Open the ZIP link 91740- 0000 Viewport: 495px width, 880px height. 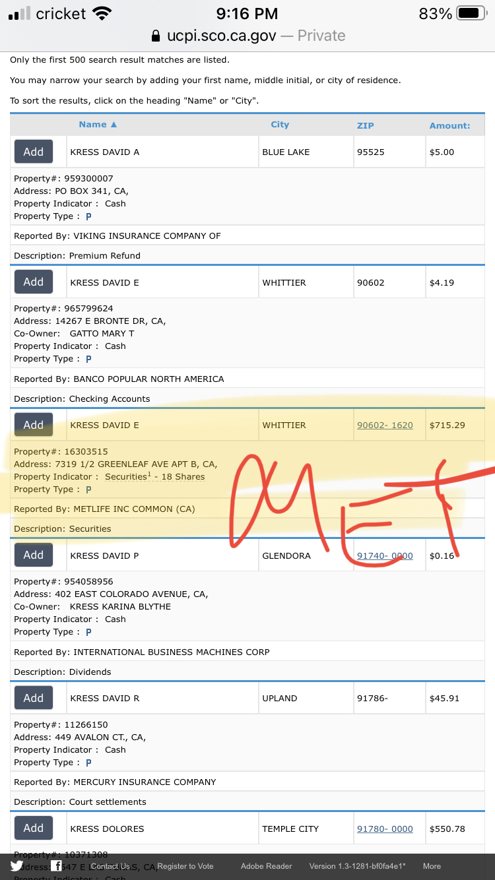385,555
